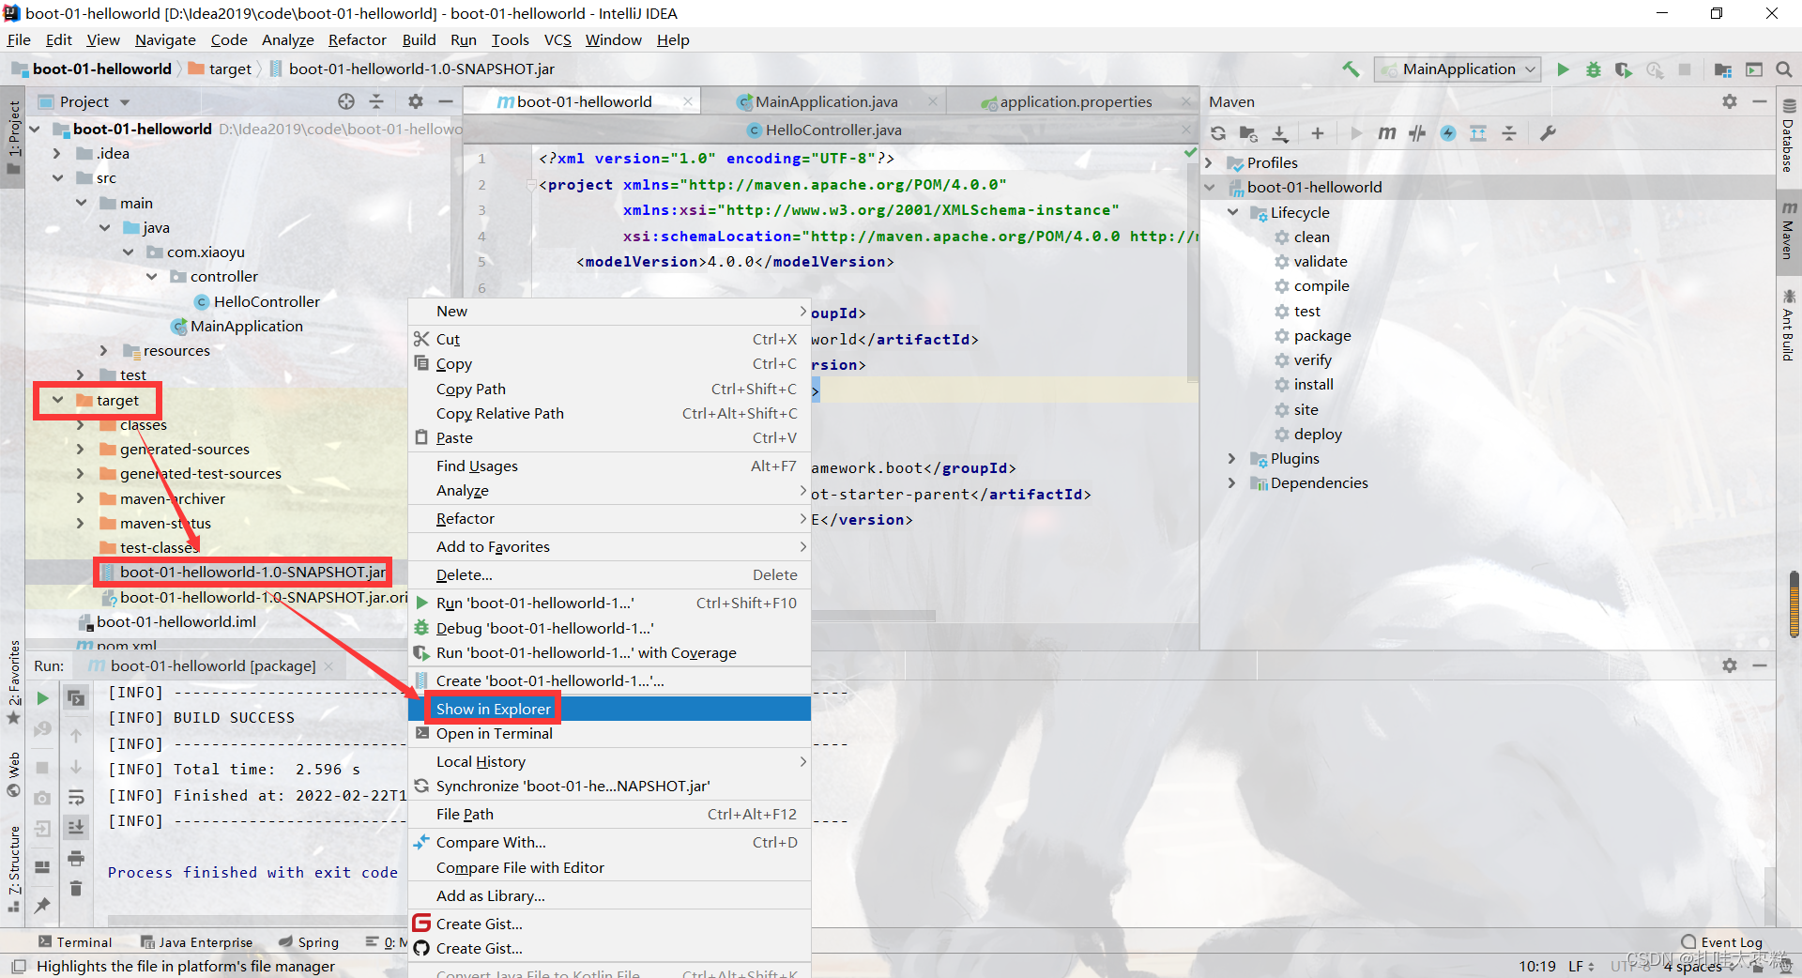Screen dimensions: 1802x978
Task: Expand the resources folder
Action: [x=104, y=350]
